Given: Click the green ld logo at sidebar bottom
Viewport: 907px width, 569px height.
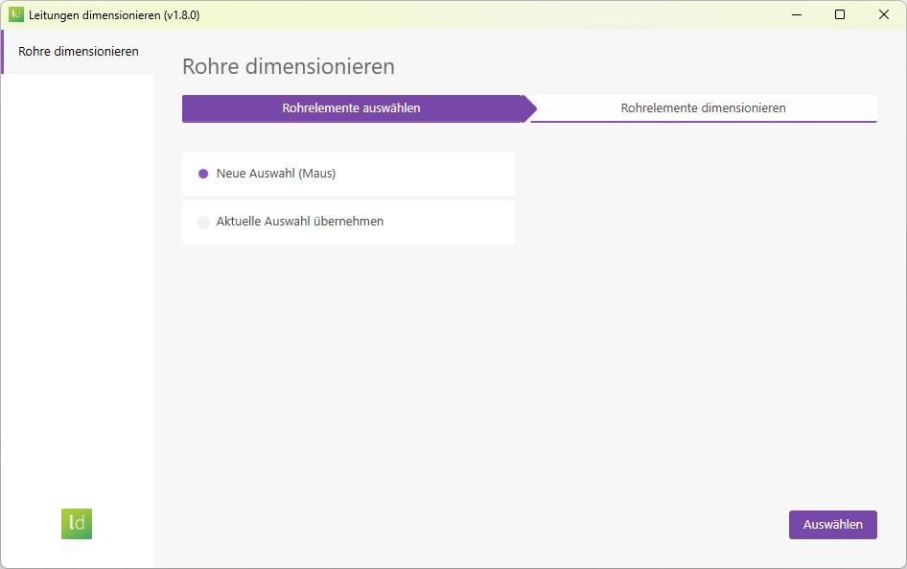Looking at the screenshot, I should 76,524.
